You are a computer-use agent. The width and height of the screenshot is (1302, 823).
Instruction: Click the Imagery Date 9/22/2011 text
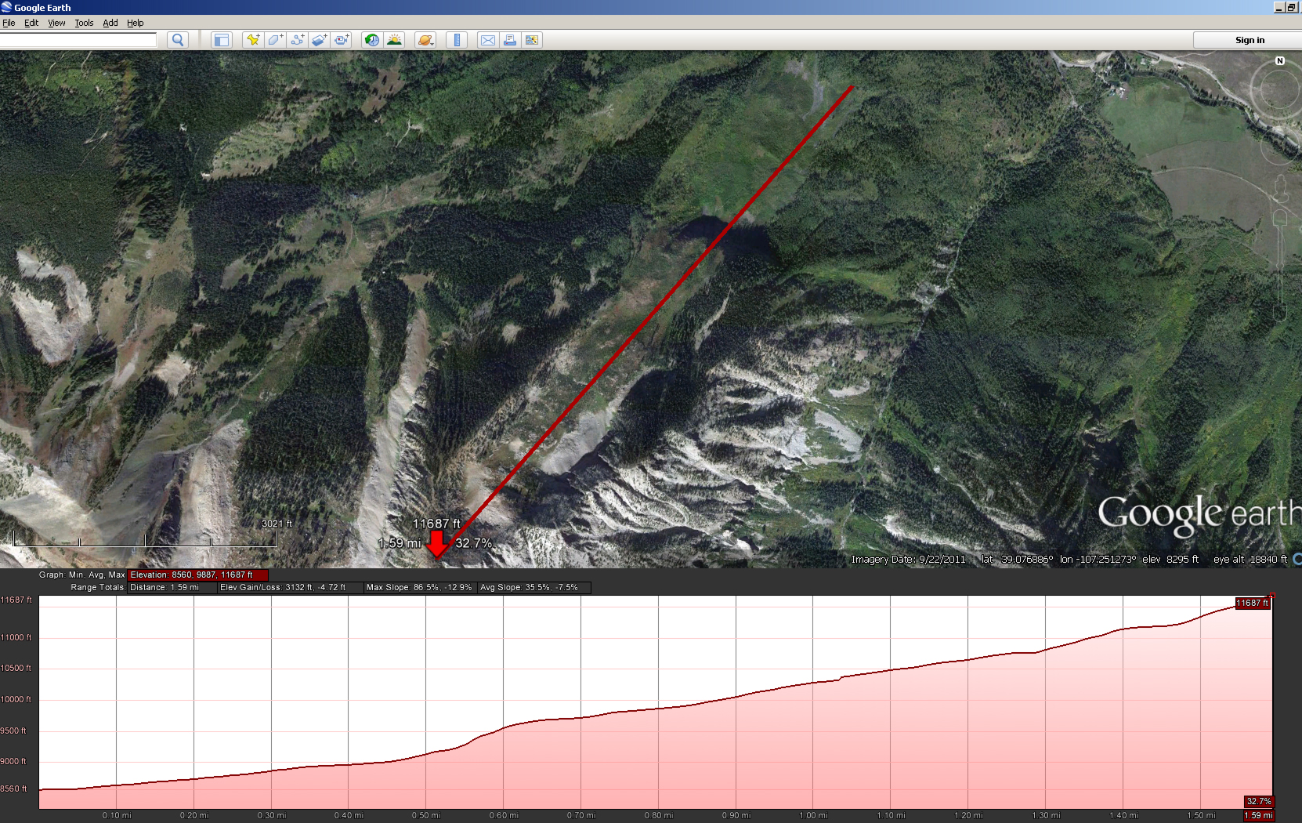[x=908, y=560]
